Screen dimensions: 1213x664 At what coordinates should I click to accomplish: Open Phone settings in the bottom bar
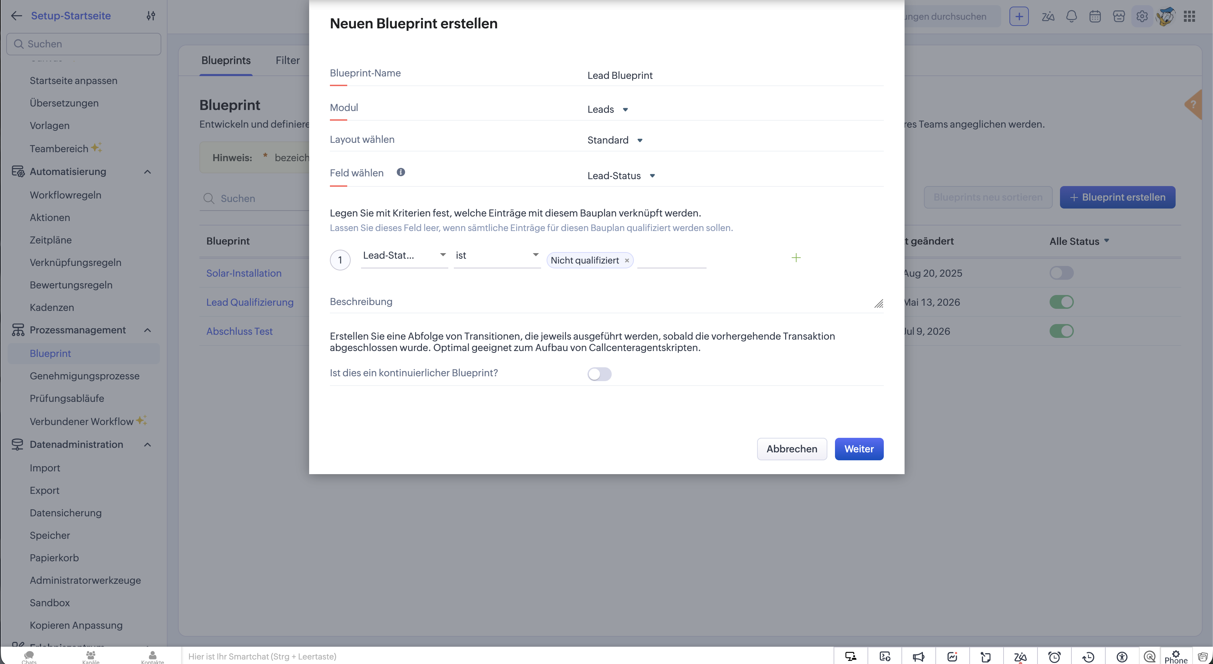tap(1176, 657)
